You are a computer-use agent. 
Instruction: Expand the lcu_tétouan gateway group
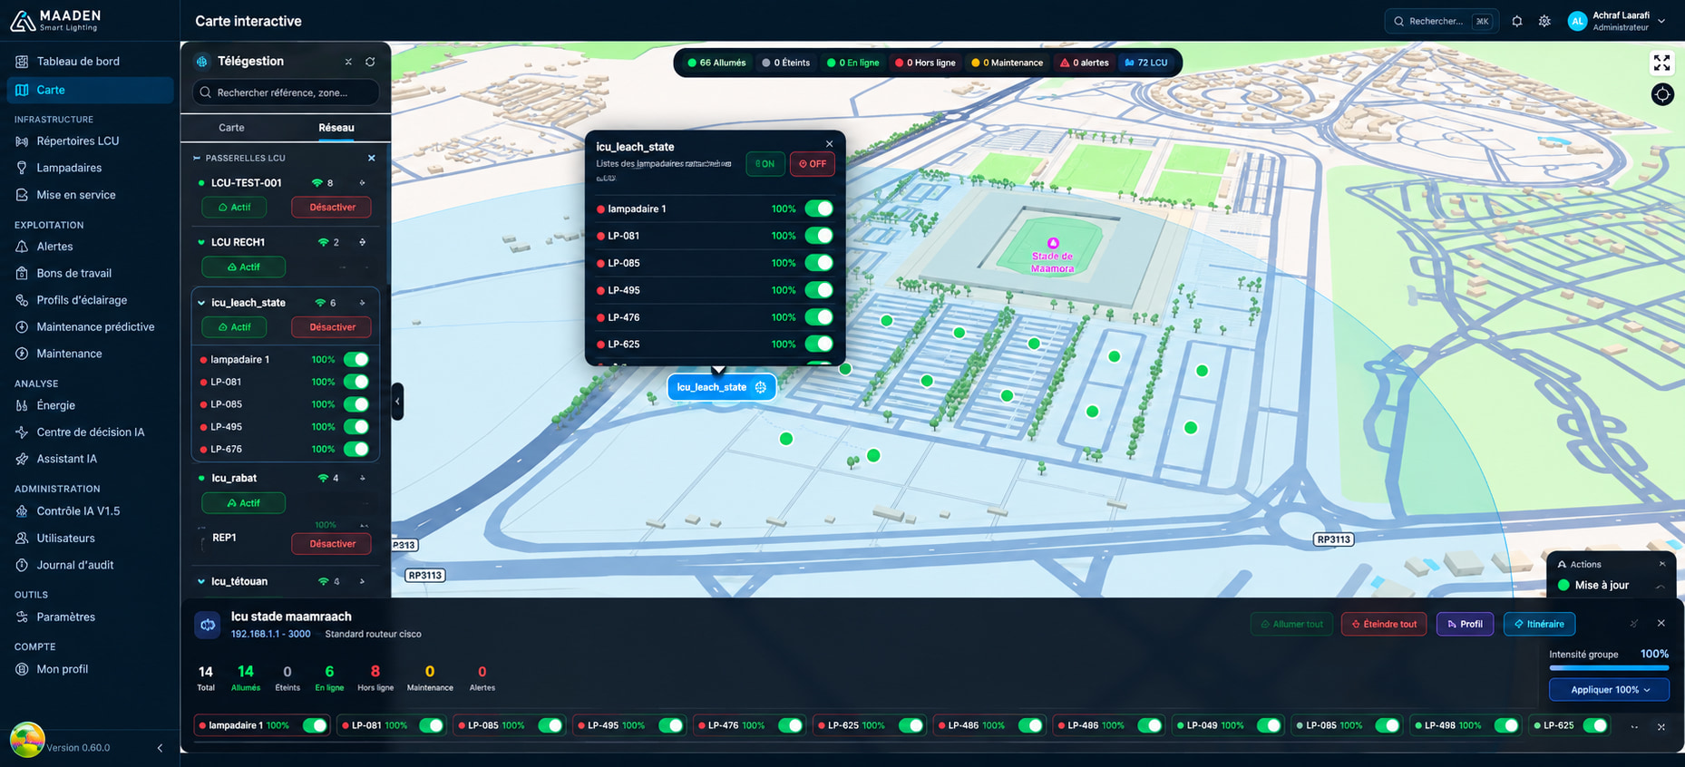tap(201, 581)
